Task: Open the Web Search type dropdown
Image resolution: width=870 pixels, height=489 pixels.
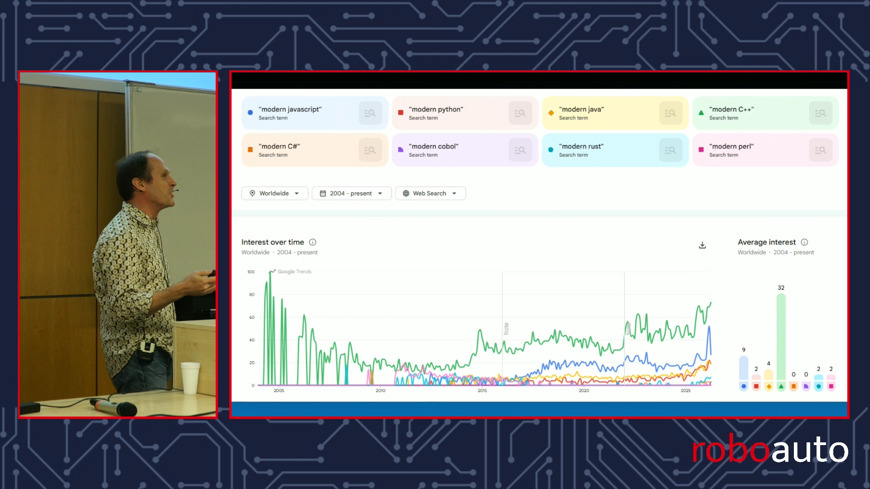Action: point(430,193)
